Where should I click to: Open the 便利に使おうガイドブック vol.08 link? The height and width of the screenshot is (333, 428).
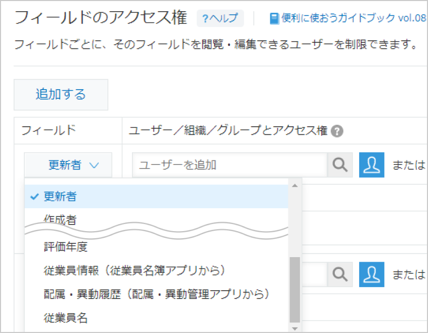[347, 19]
